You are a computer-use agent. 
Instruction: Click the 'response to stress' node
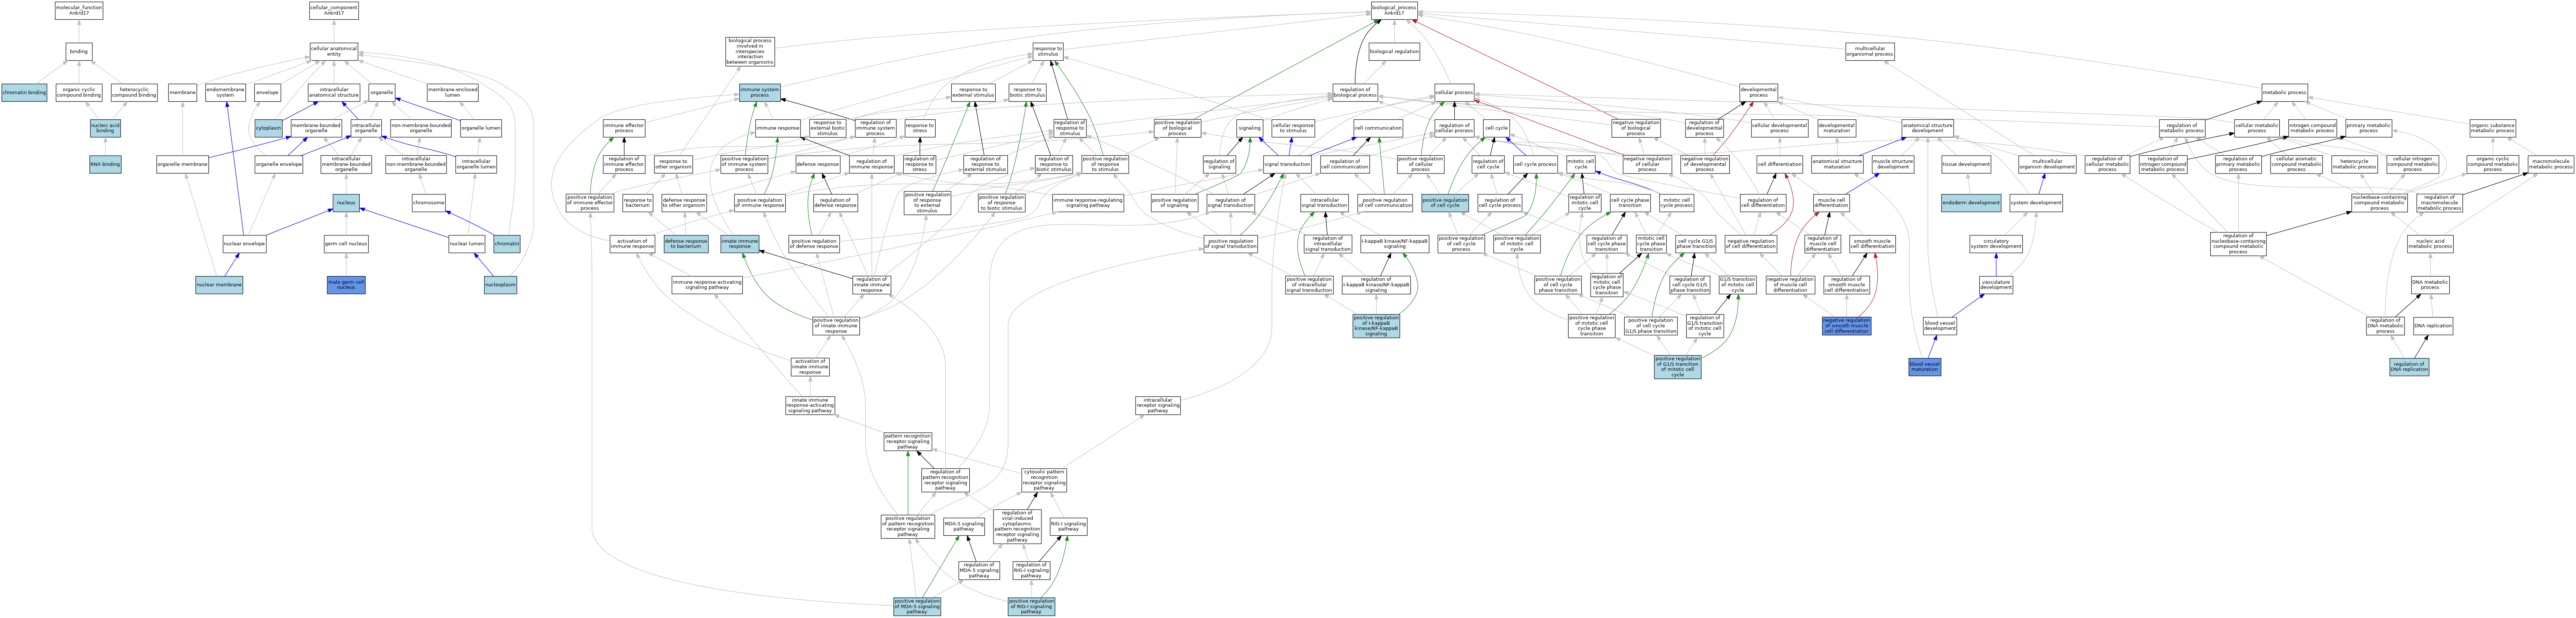919,128
